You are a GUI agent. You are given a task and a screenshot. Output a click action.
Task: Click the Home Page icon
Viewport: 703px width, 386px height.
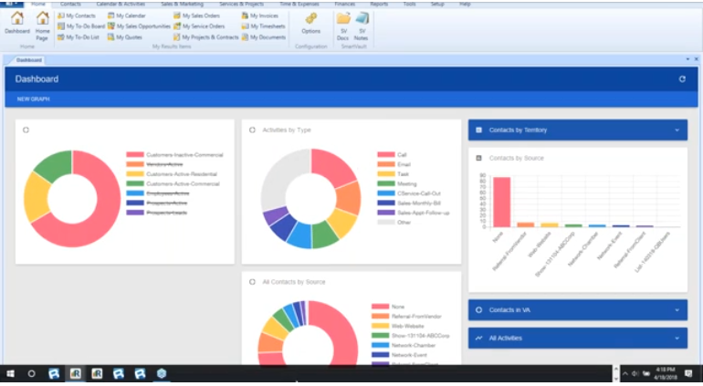(x=42, y=22)
